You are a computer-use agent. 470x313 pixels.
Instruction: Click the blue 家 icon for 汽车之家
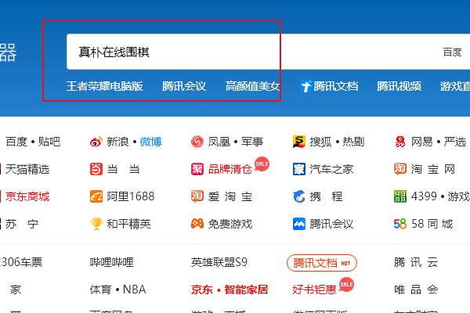[299, 169]
